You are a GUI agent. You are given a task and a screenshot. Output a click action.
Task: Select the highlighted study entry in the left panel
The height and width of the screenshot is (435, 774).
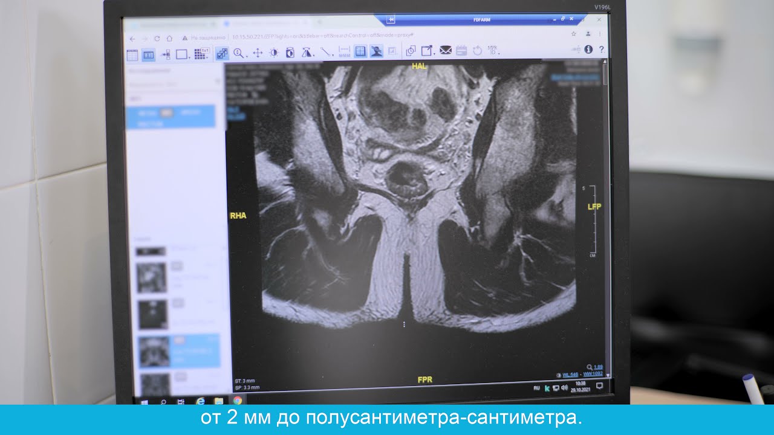171,116
